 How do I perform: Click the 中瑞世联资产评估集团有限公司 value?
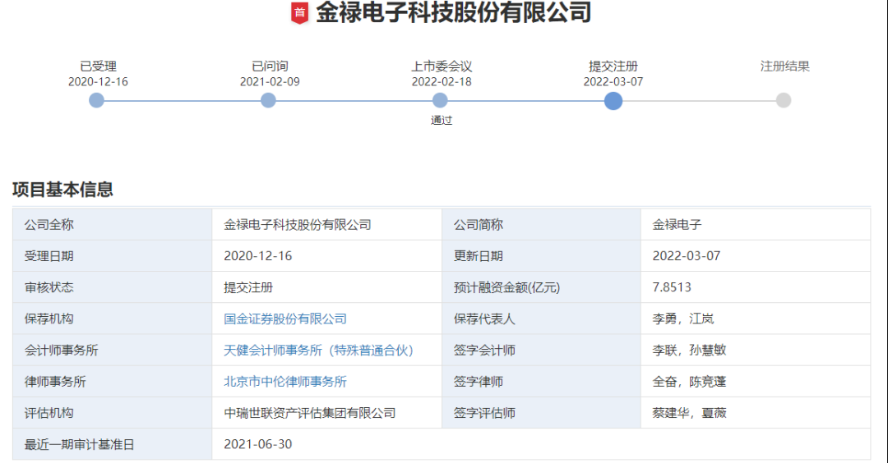310,413
